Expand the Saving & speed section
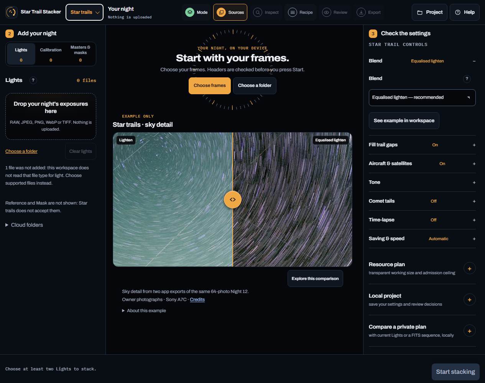 click(x=422, y=239)
